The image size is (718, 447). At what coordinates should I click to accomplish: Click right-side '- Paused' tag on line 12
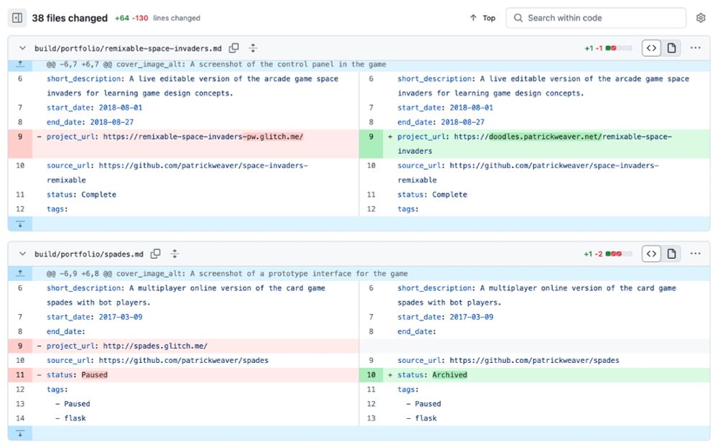pyautogui.click(x=424, y=403)
